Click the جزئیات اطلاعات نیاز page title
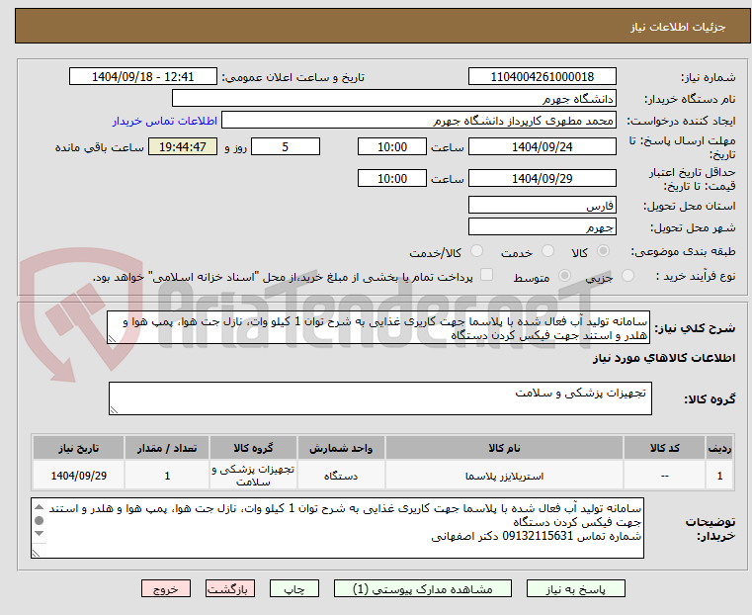Screen dimensions: 752x615 coord(678,27)
